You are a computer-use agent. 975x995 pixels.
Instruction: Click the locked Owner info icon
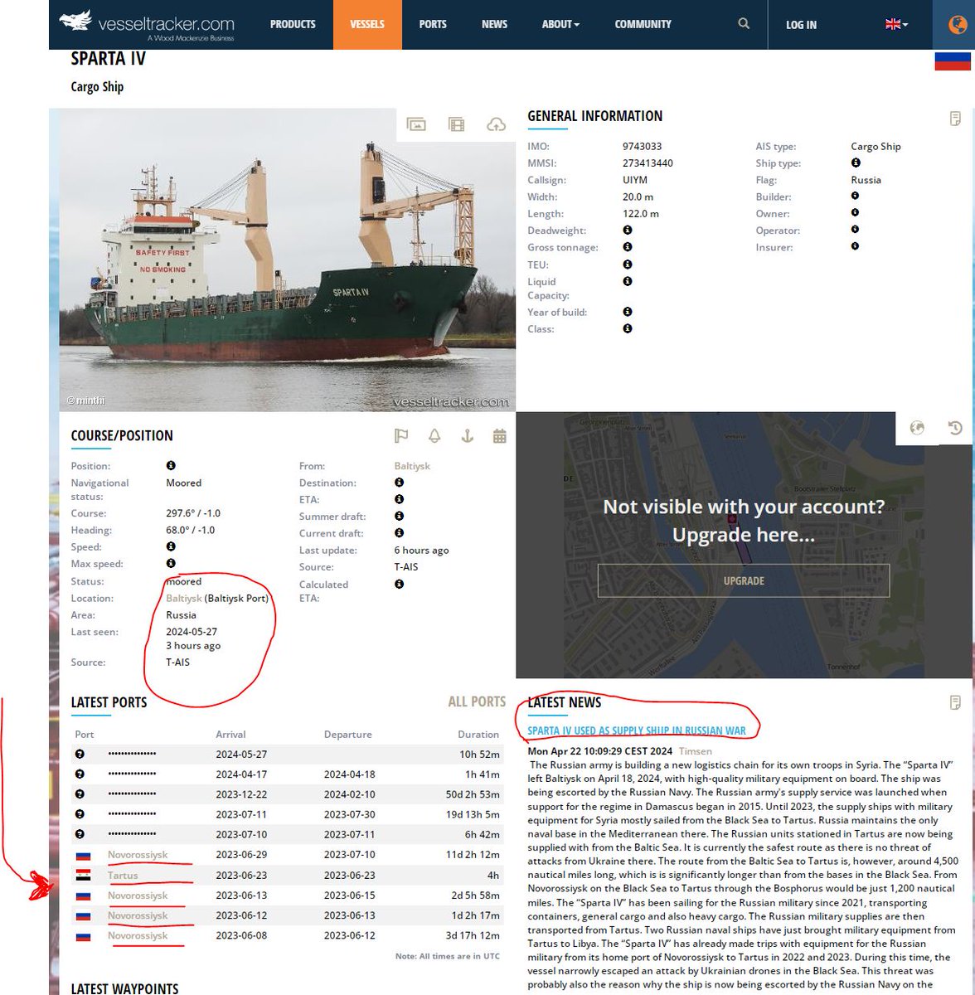(855, 212)
